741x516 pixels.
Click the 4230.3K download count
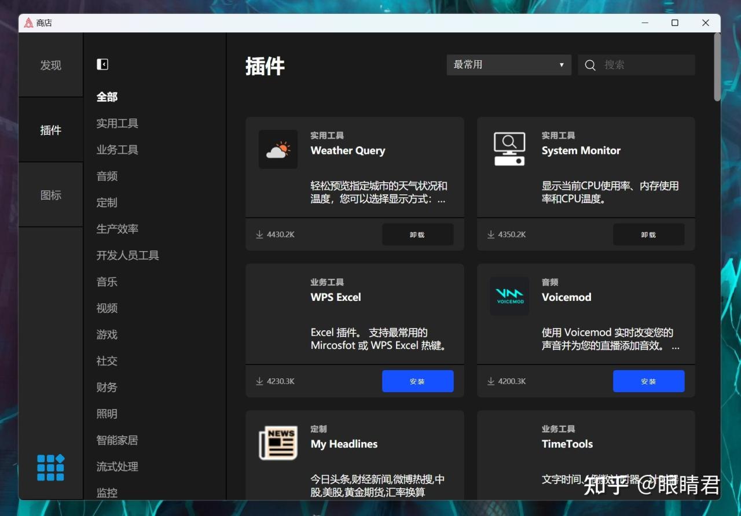click(281, 381)
